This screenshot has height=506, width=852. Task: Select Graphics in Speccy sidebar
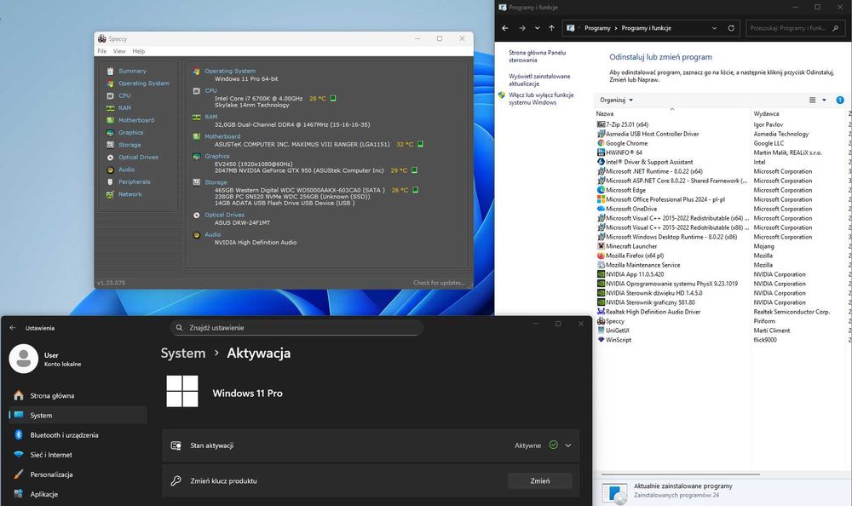pos(131,133)
